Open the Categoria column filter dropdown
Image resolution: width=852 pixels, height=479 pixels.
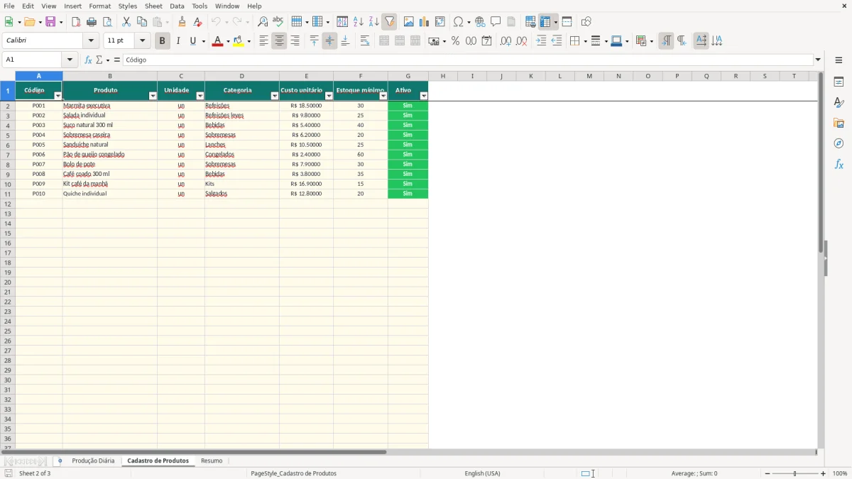[275, 96]
